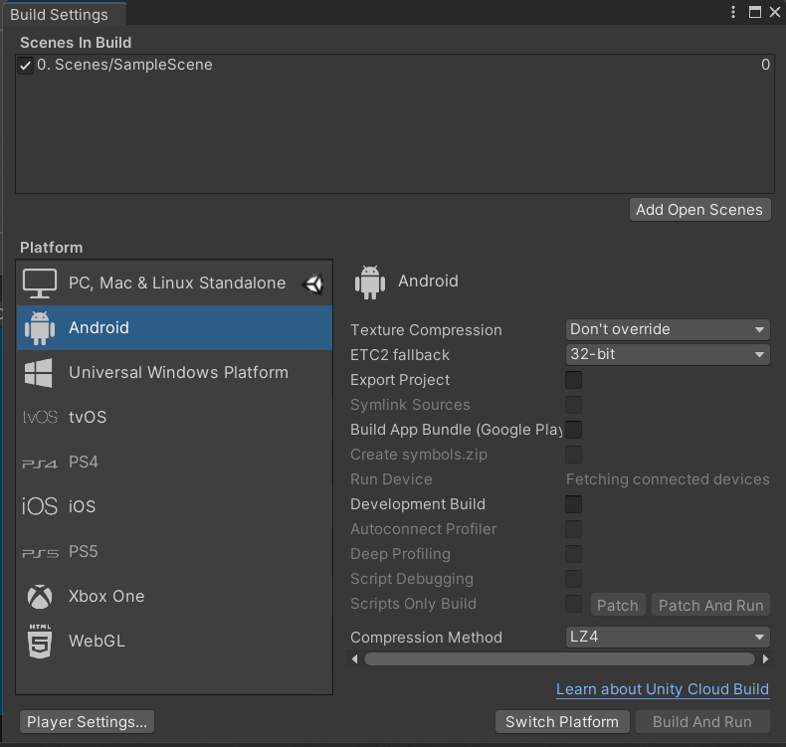
Task: Open the Compression Method LZ4 dropdown
Action: pyautogui.click(x=668, y=638)
